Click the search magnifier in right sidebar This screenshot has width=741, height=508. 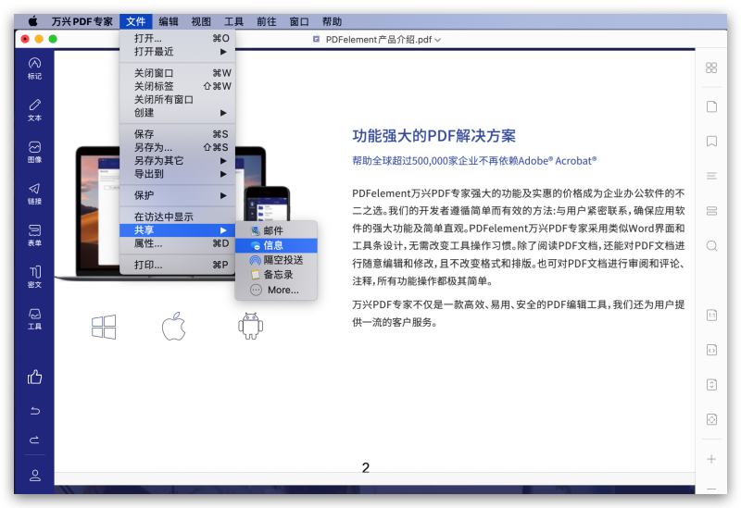pyautogui.click(x=711, y=246)
